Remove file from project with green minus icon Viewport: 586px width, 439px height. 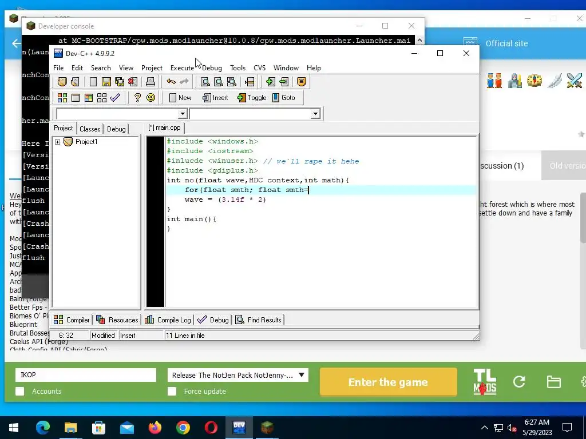(284, 81)
